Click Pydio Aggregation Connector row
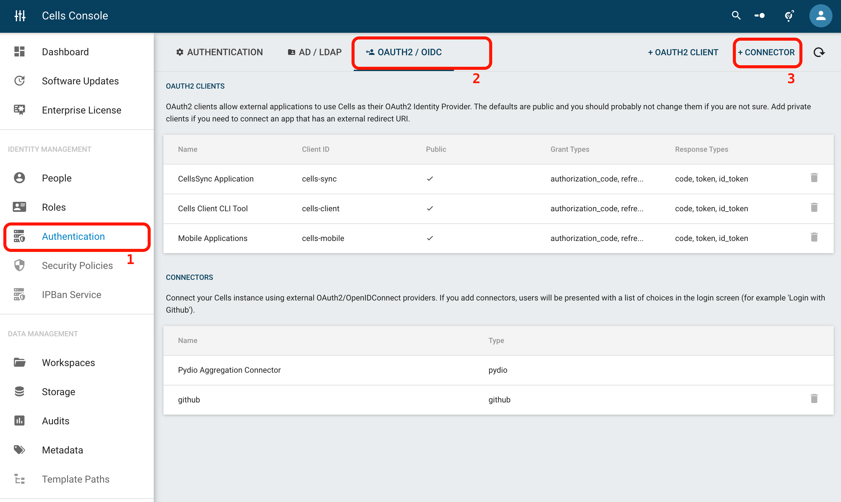The image size is (841, 502). [498, 370]
